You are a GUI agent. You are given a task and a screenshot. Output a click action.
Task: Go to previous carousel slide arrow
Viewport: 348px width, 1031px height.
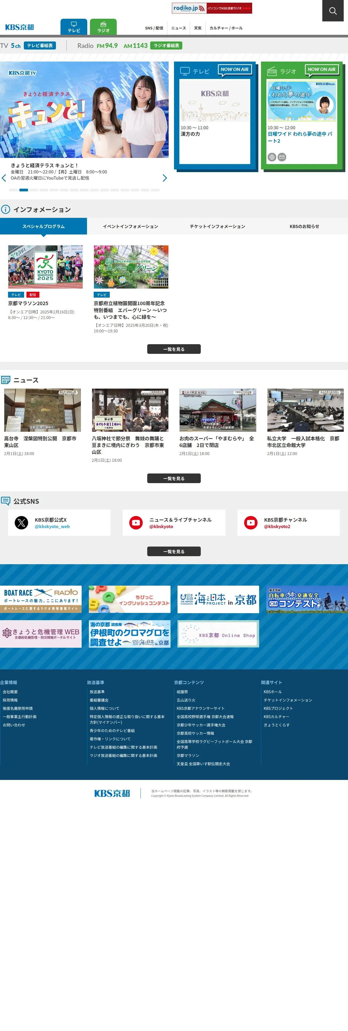[x=4, y=178]
